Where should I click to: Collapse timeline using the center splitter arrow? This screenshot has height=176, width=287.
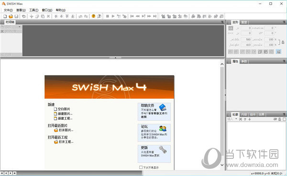(115, 58)
